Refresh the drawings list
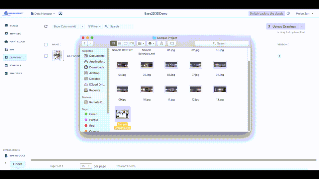The image size is (319, 179). [46, 27]
